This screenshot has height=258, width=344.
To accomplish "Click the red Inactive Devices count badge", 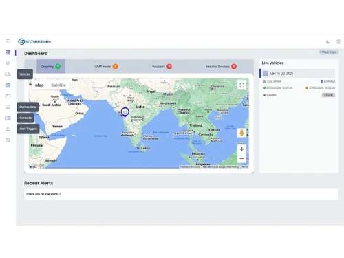I will [234, 67].
